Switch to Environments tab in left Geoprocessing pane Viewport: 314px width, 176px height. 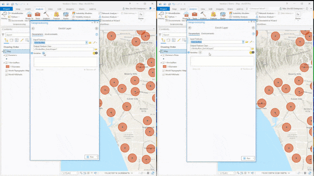[x=51, y=34]
